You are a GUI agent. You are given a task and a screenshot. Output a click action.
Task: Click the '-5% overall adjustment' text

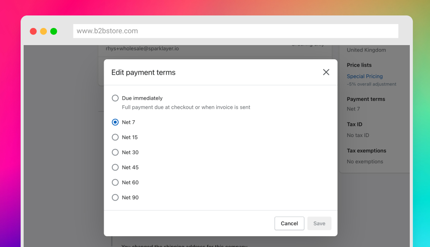pyautogui.click(x=372, y=84)
